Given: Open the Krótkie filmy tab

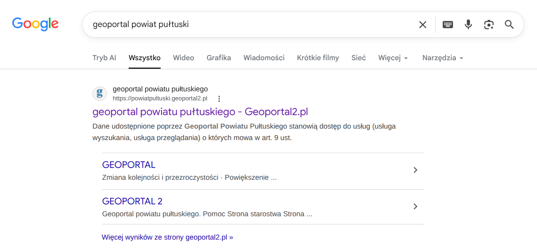Looking at the screenshot, I should point(318,58).
